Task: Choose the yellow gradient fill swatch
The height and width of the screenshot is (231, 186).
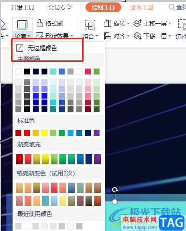Action: click(45, 159)
